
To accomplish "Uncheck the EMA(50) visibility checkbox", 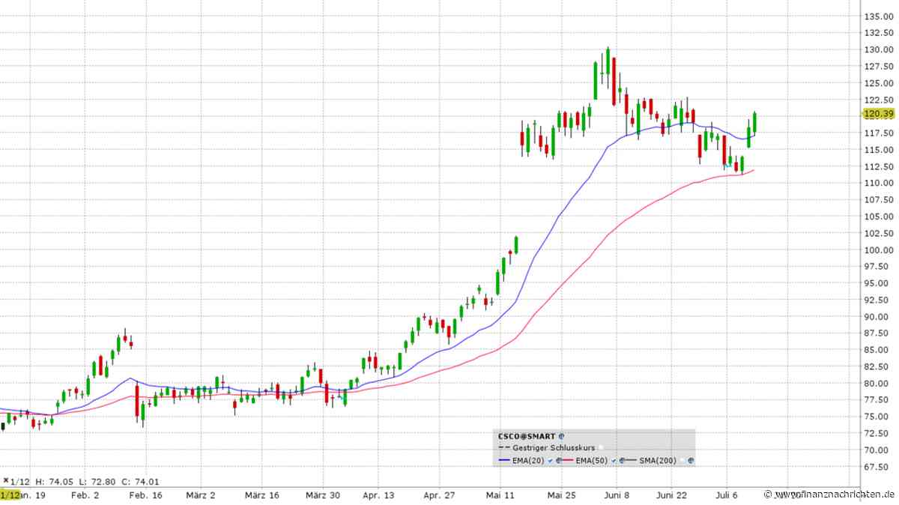I will tap(614, 460).
